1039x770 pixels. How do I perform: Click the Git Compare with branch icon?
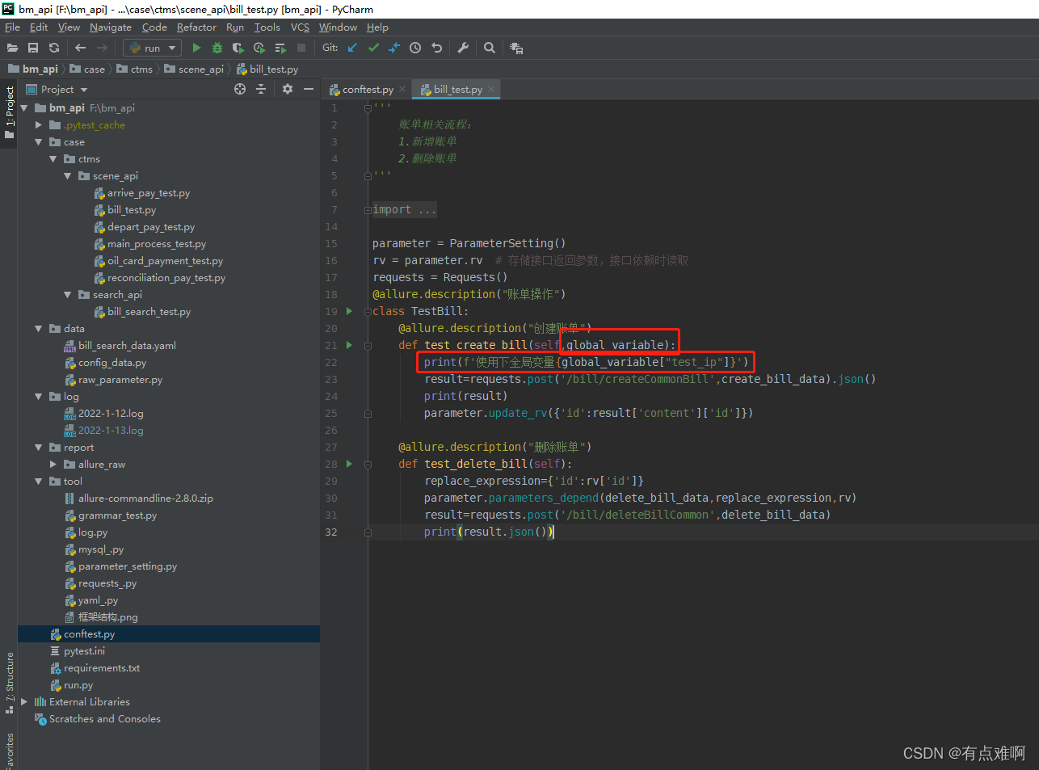(394, 48)
